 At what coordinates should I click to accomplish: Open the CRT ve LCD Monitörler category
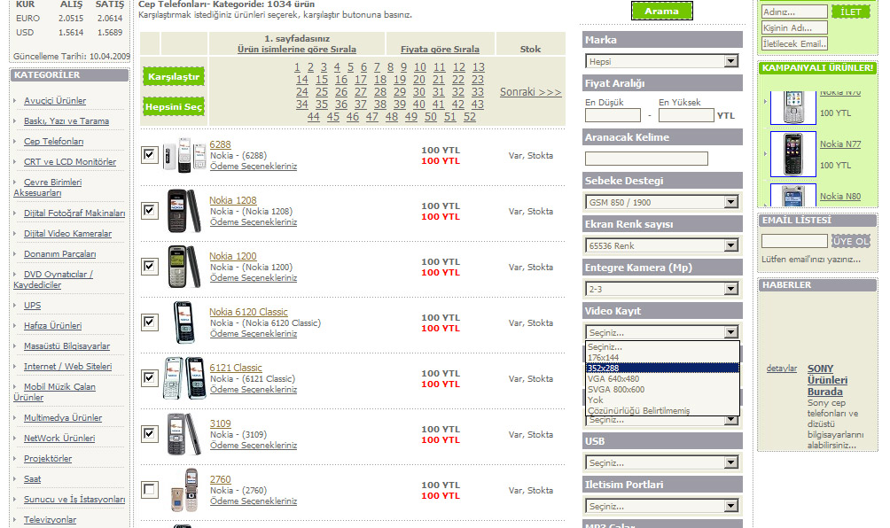click(x=70, y=161)
